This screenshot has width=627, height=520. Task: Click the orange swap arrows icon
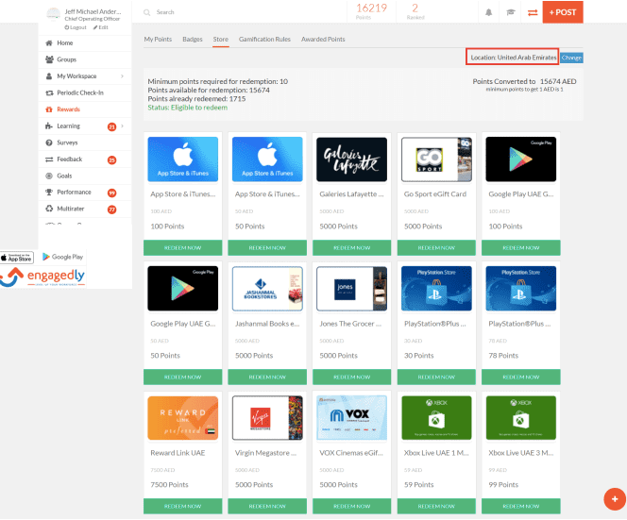tap(533, 13)
